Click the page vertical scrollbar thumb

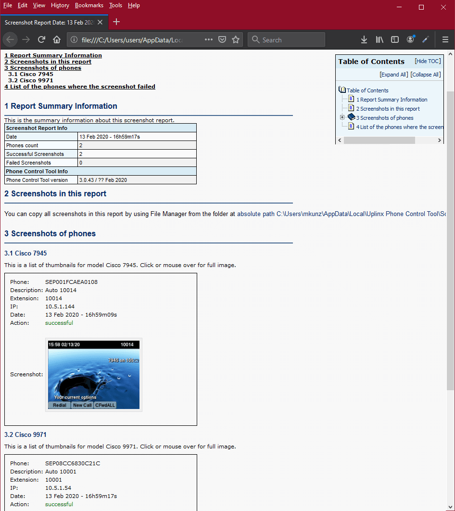coord(450,241)
